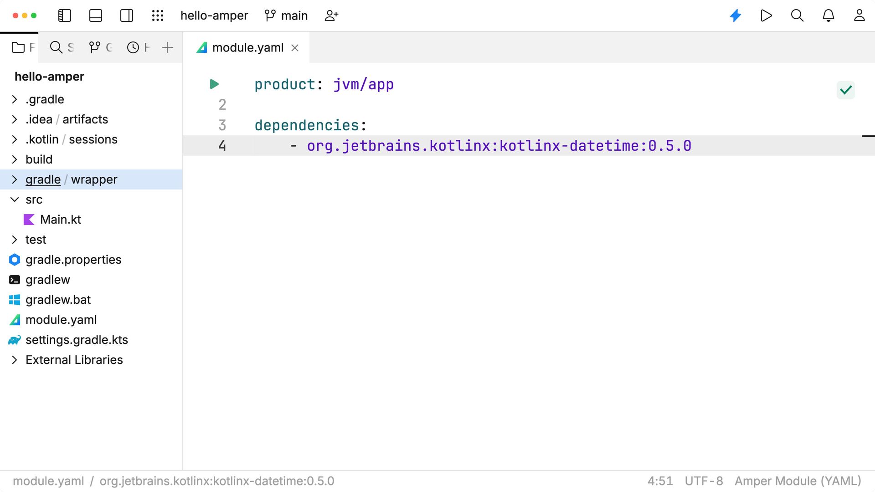Switch to the History clock sidebar tab

click(138, 47)
